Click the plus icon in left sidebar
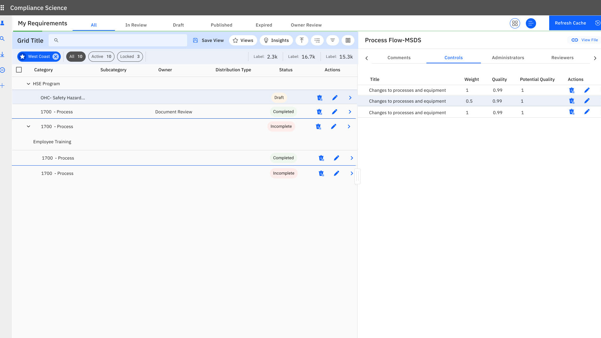 pos(2,86)
